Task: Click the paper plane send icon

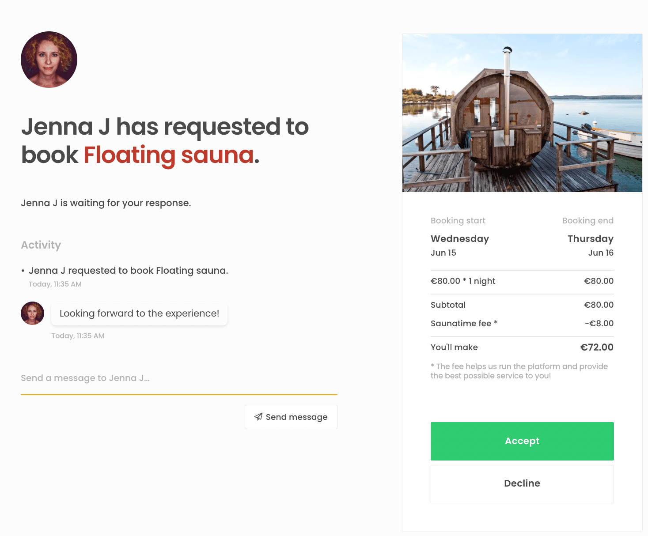Action: click(258, 417)
